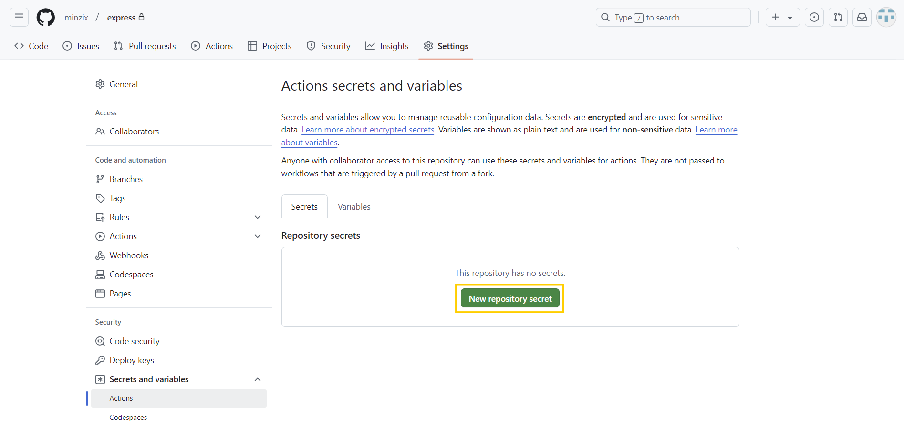
Task: Open the issues icon in header
Action: click(814, 18)
